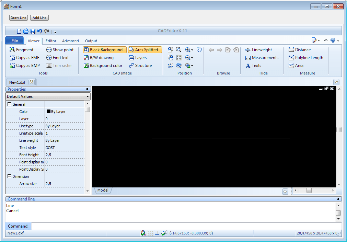Pin the Properties panel
This screenshot has height=242, width=347.
87,89
